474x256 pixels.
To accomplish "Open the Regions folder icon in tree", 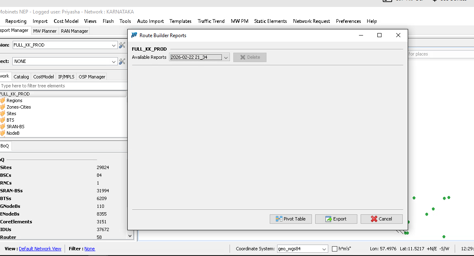I will pos(2,100).
